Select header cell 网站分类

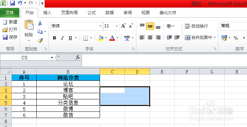68,78
